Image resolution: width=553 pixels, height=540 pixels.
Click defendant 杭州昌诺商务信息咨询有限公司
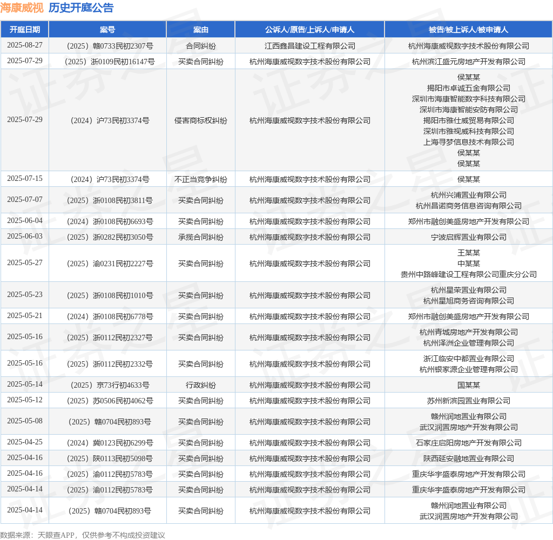coord(468,206)
